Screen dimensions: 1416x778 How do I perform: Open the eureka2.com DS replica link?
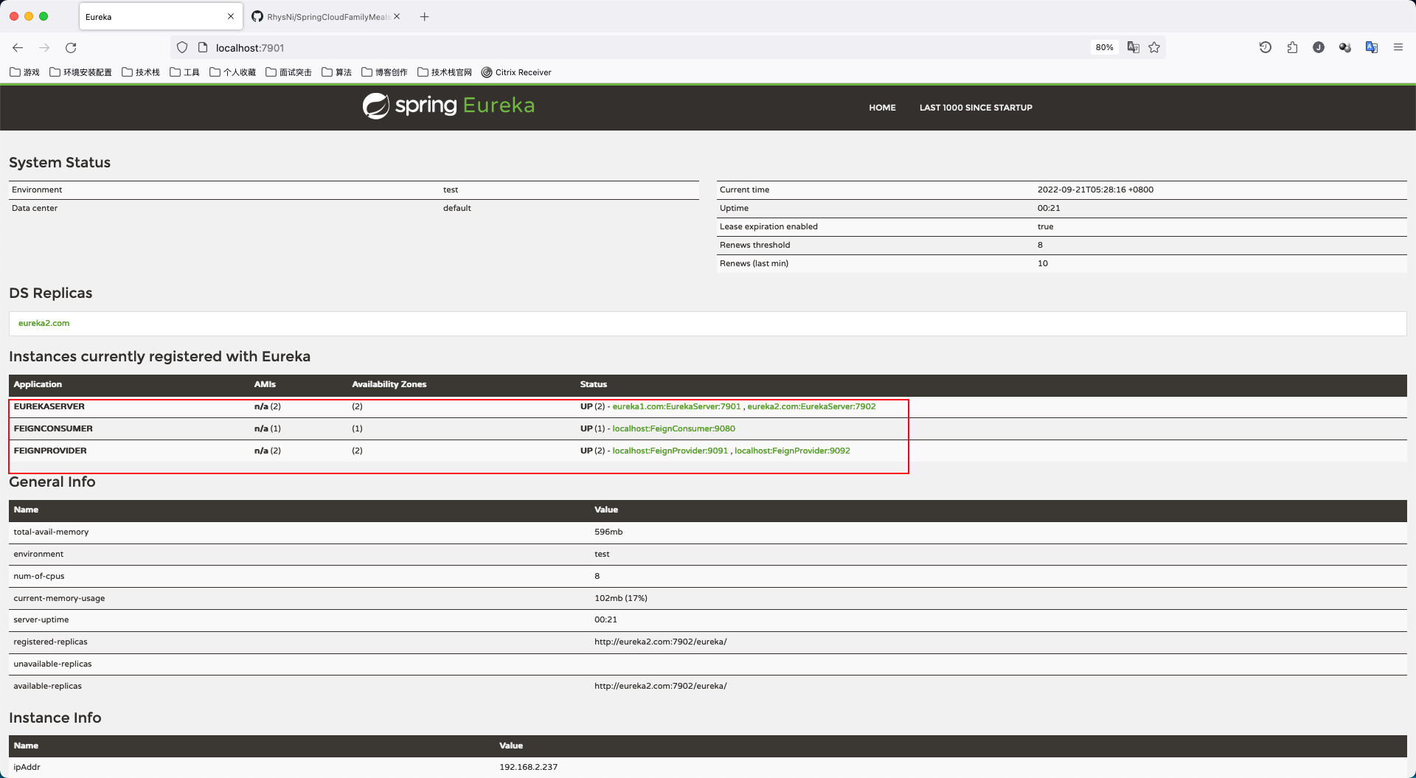tap(44, 323)
